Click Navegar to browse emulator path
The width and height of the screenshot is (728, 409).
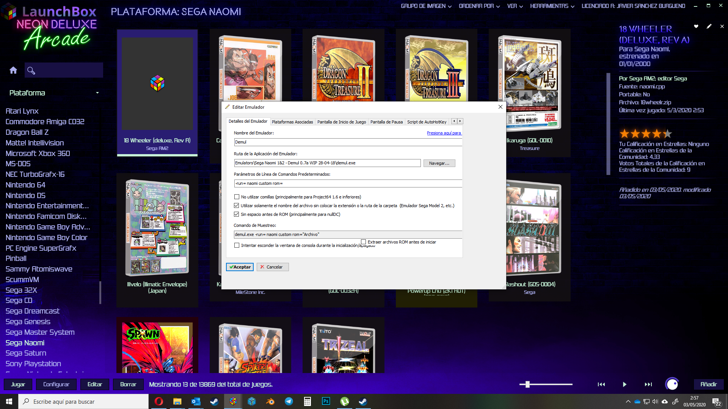(x=439, y=163)
